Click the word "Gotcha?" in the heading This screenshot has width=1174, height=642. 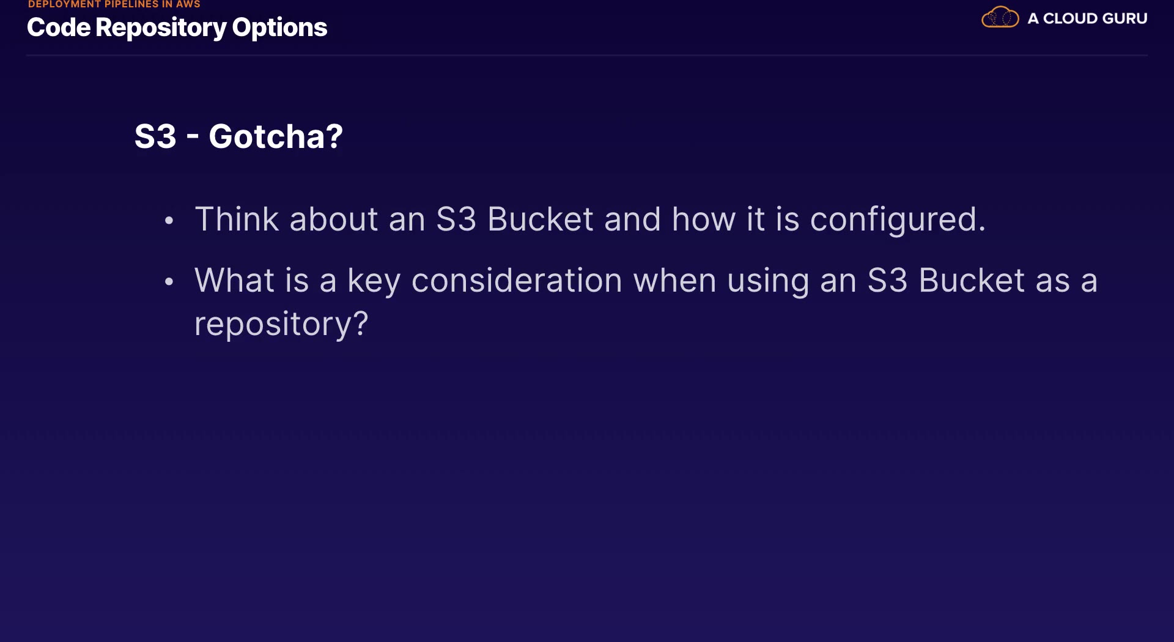pos(276,136)
